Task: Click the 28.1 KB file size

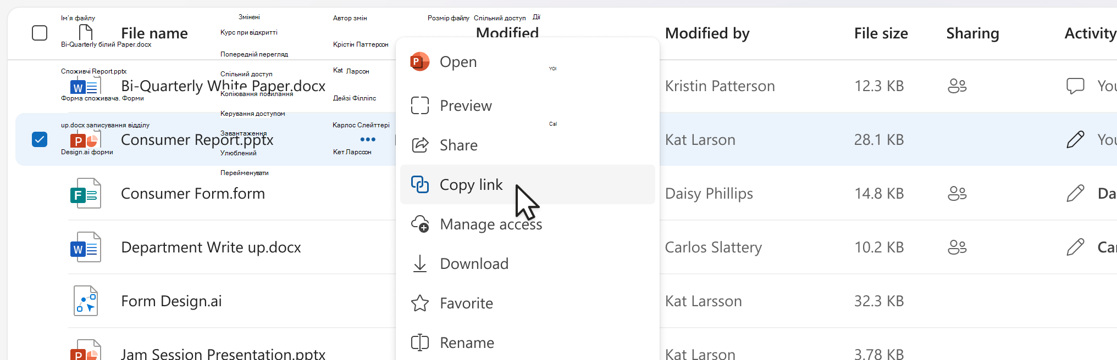Action: coord(879,140)
